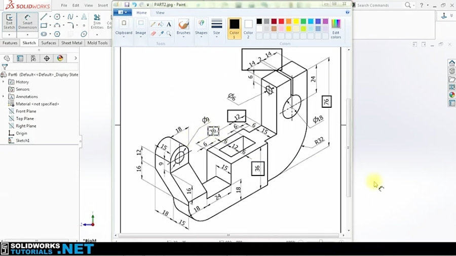Select the Circle sketch tool
The image size is (456, 256).
(x=57, y=17)
